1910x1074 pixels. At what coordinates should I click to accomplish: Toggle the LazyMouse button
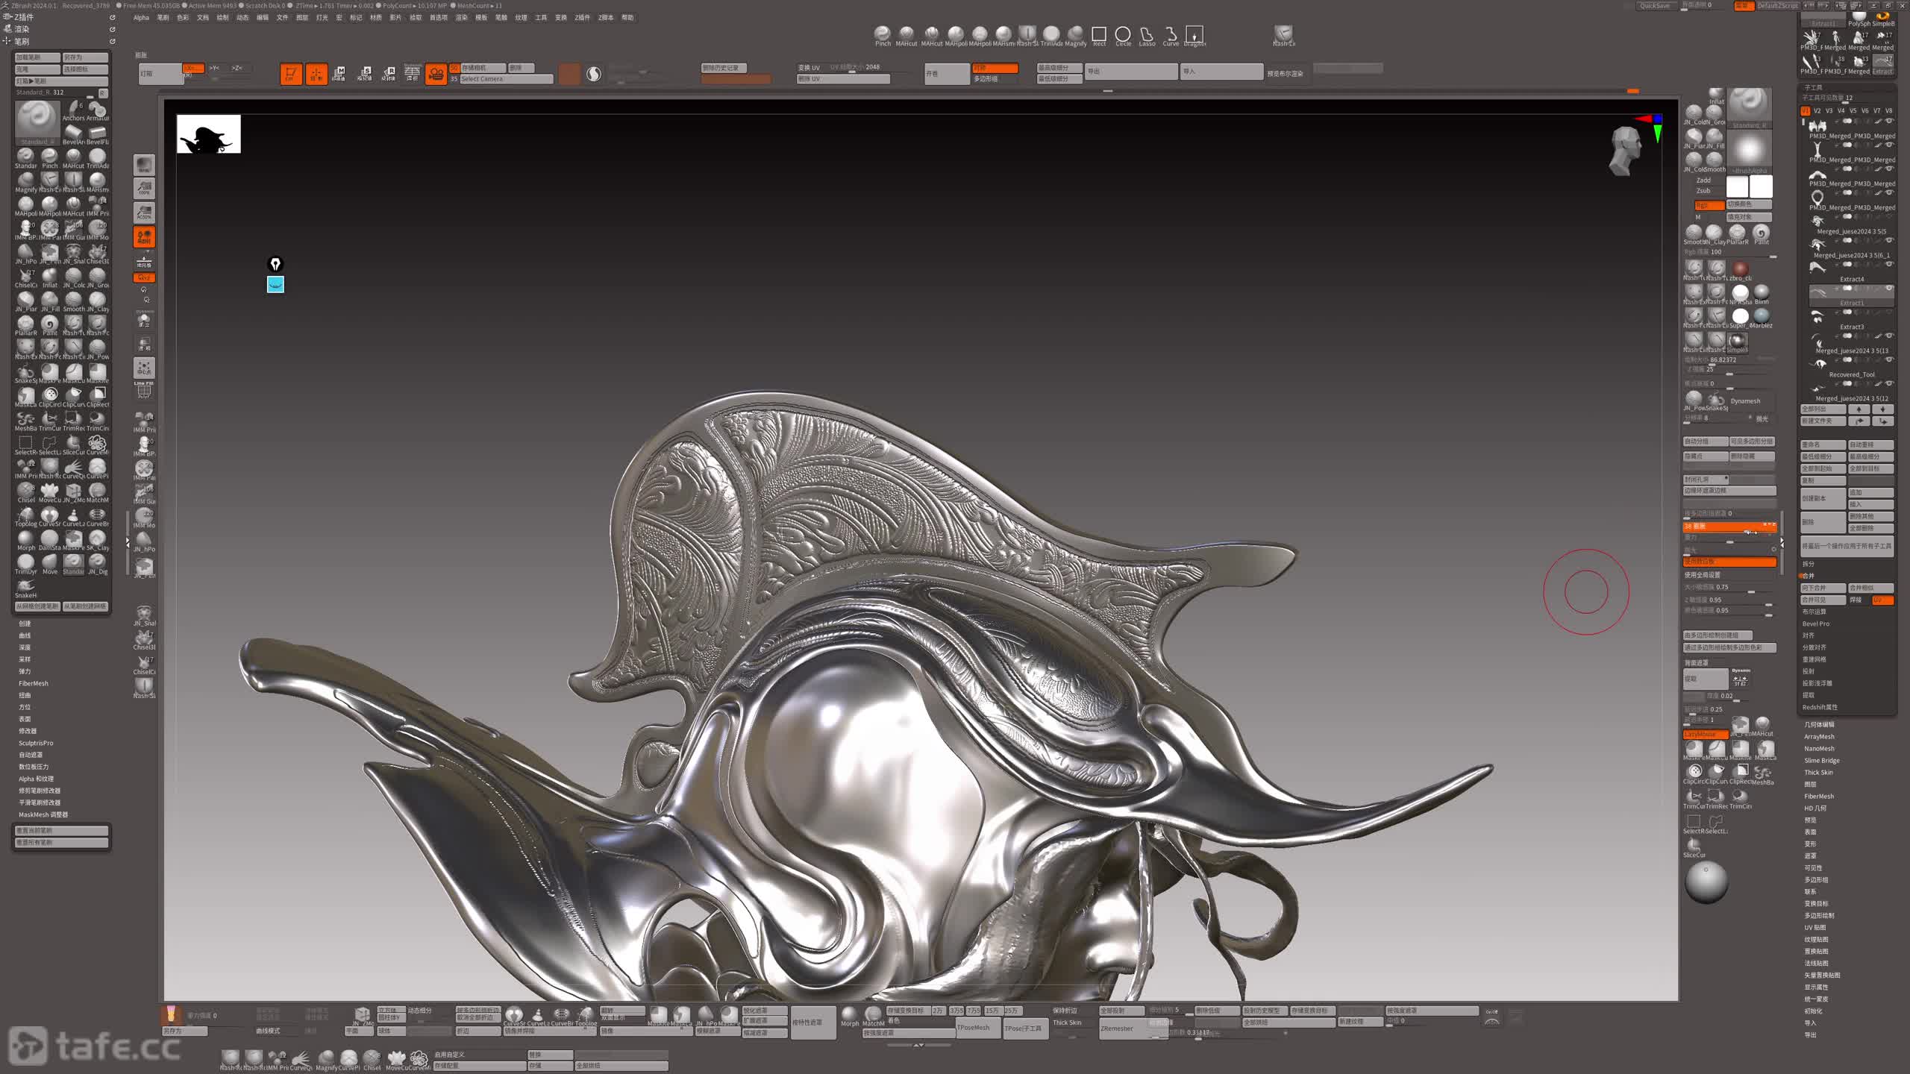1705,735
